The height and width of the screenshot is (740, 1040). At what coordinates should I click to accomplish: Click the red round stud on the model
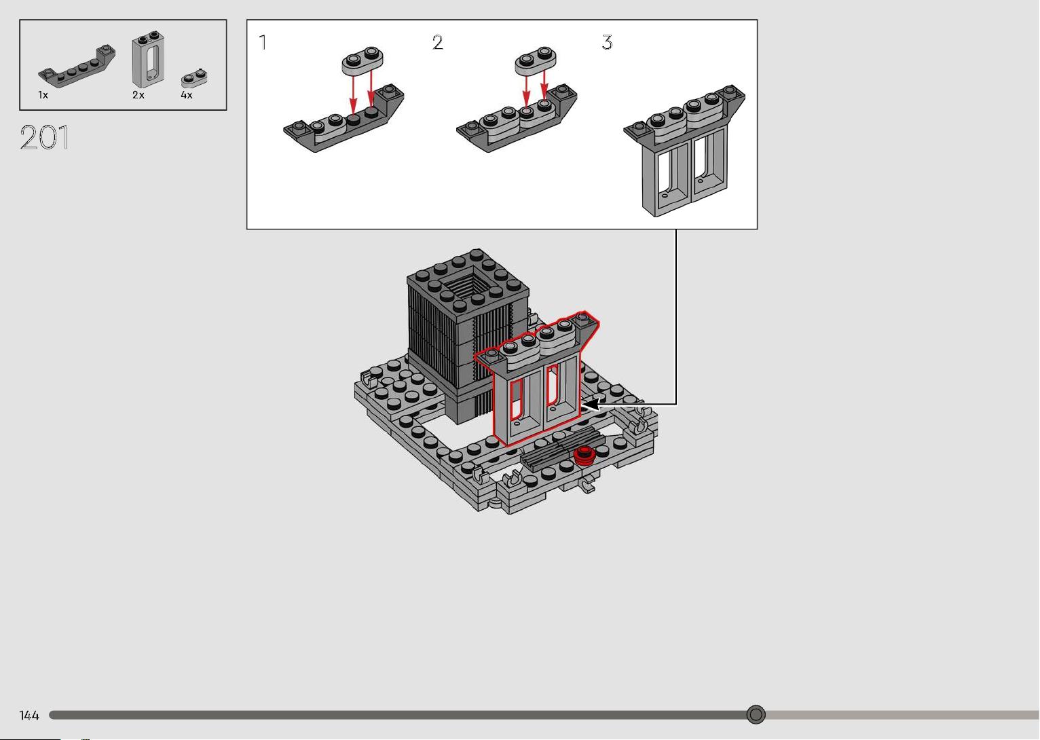[x=584, y=455]
